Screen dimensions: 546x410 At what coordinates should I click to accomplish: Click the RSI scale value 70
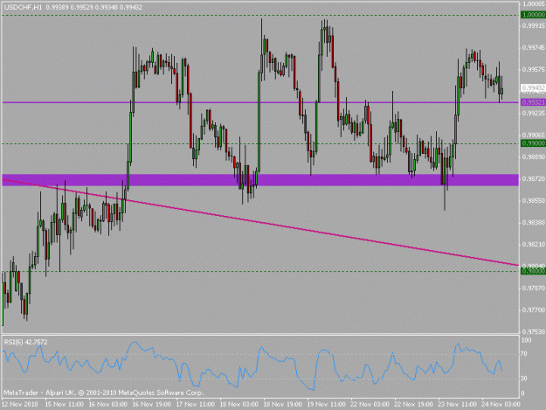pos(524,354)
